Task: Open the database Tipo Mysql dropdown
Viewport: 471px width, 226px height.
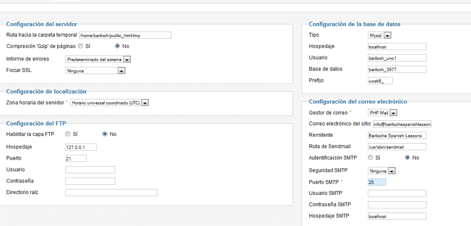Action: (x=379, y=36)
